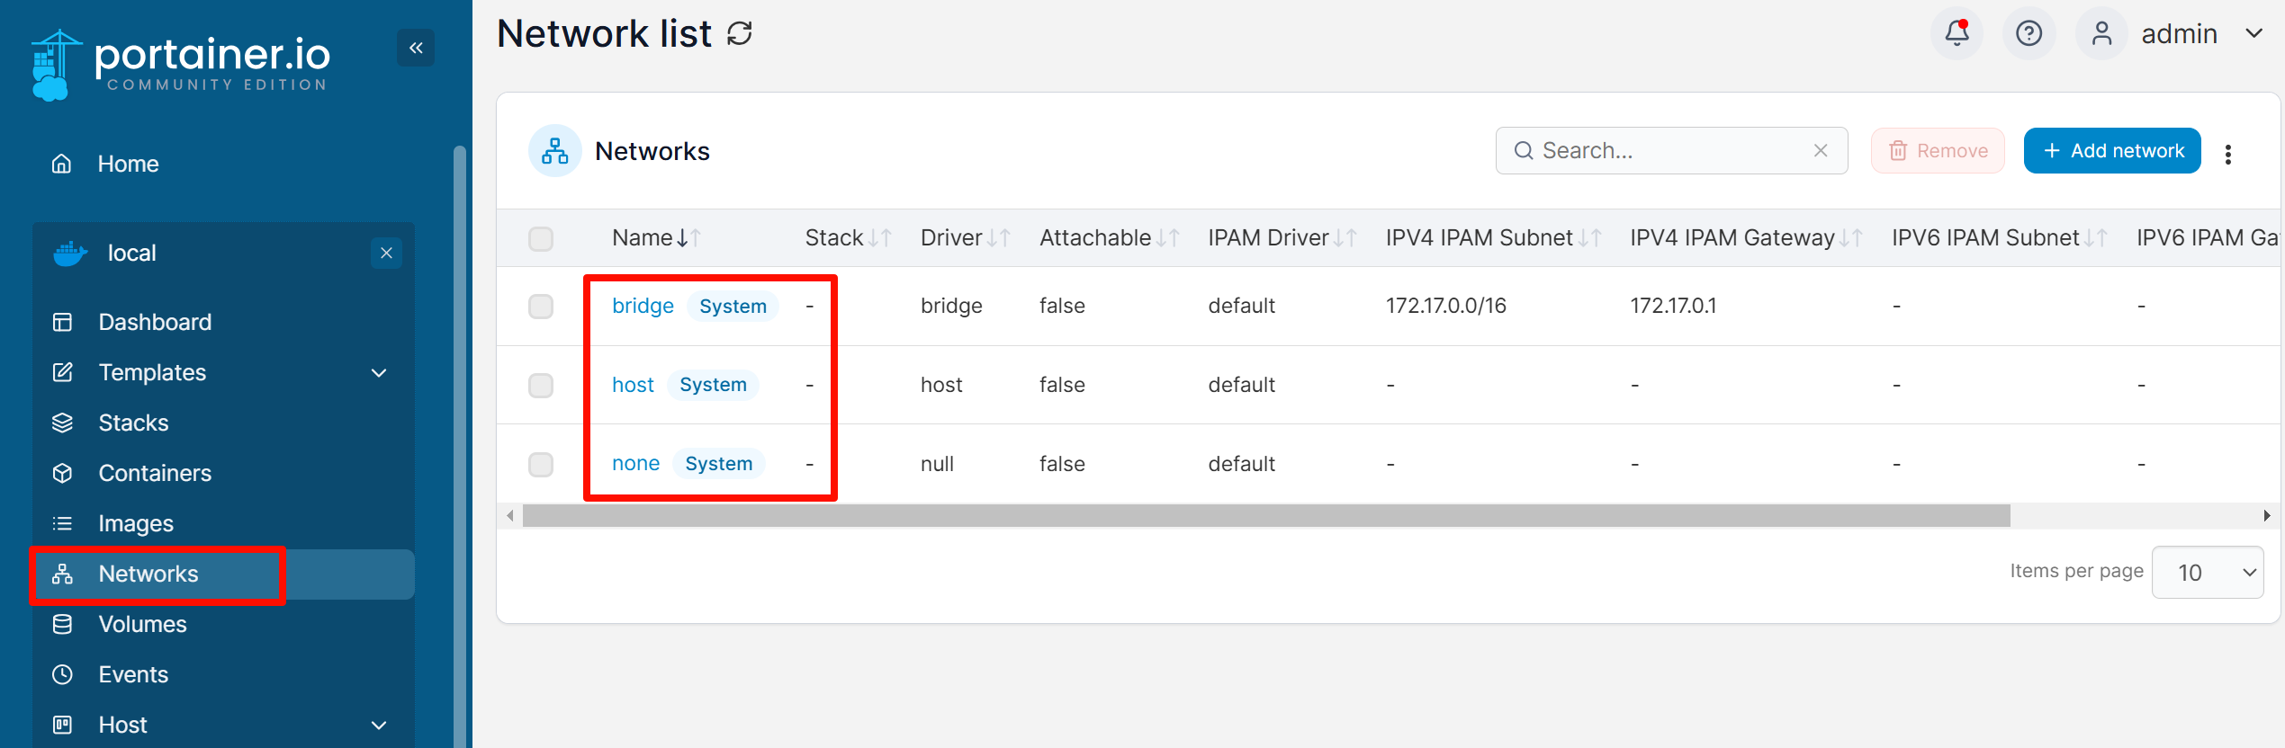Open the bridge network link
Screen dimensions: 2285x748
coord(643,307)
